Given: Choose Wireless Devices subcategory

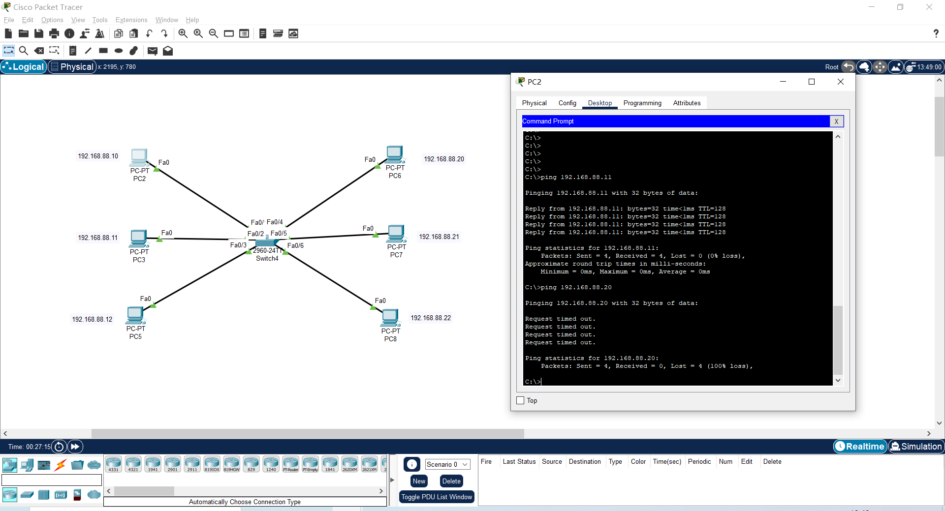Looking at the screenshot, I should pos(61,494).
